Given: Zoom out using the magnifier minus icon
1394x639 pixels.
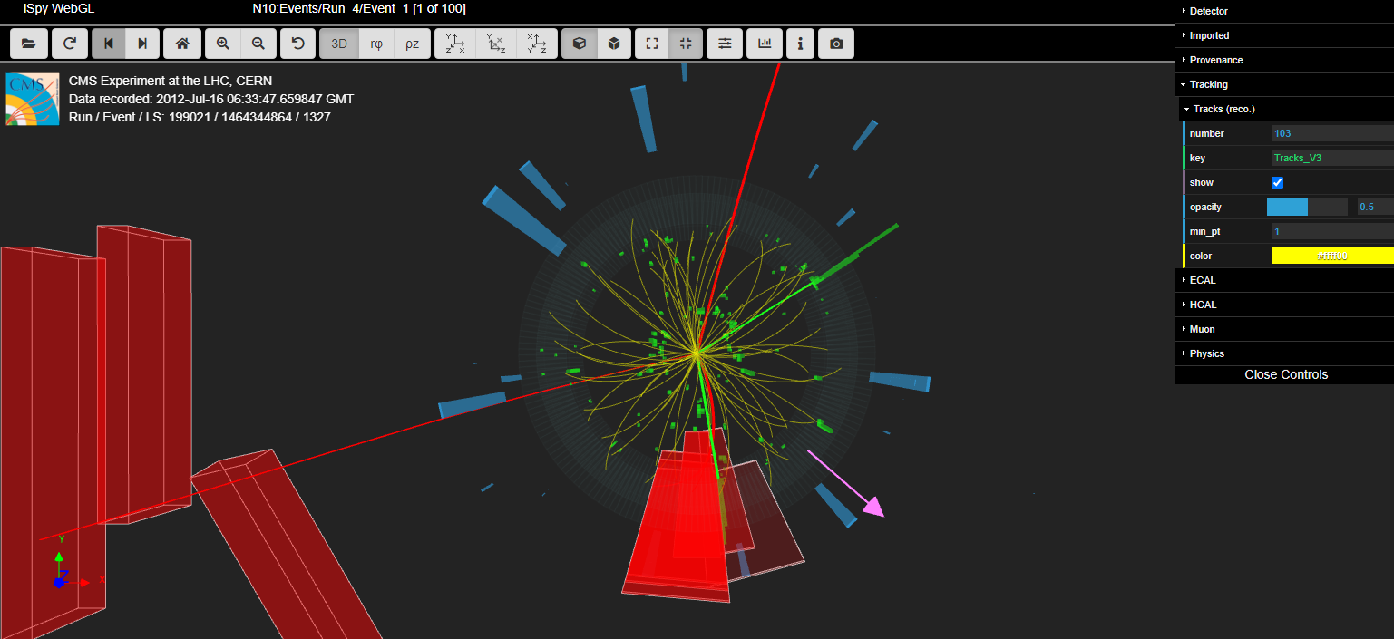Looking at the screenshot, I should point(258,44).
